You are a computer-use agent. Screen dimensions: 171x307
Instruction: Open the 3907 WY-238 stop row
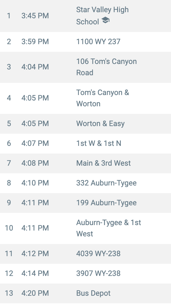[85, 273]
